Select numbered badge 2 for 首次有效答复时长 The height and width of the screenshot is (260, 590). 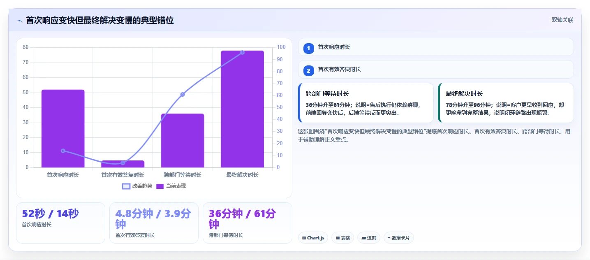tap(309, 70)
